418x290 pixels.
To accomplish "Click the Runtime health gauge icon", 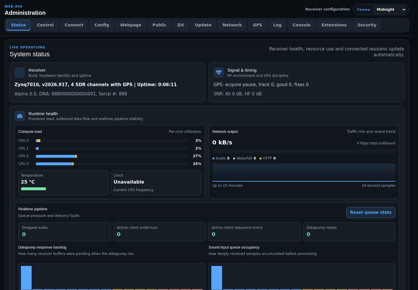I will (20, 116).
